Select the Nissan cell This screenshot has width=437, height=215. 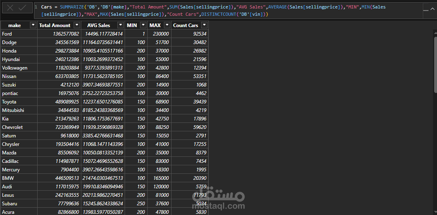pyautogui.click(x=19, y=76)
